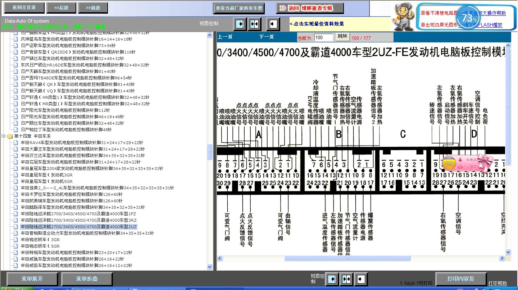Image resolution: width=518 pixels, height=290 pixels.
Task: Open 日产奇骏车型(QR25DE) tree item
Action: click(78, 52)
